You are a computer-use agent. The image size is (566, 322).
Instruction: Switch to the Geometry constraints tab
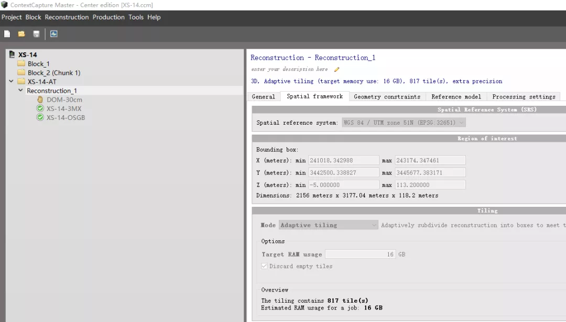(x=387, y=97)
